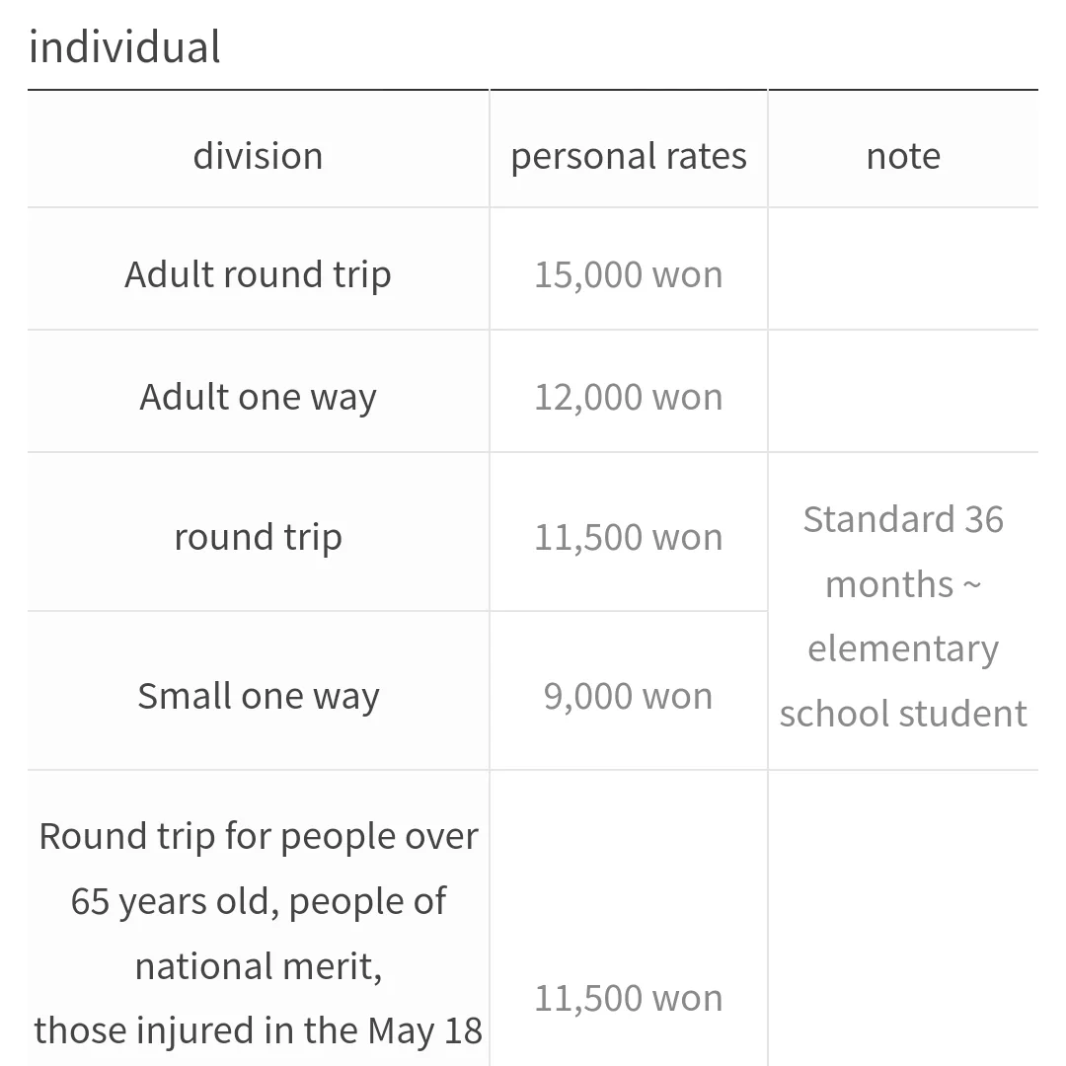Click the 'elementary school student' note text

click(x=903, y=680)
